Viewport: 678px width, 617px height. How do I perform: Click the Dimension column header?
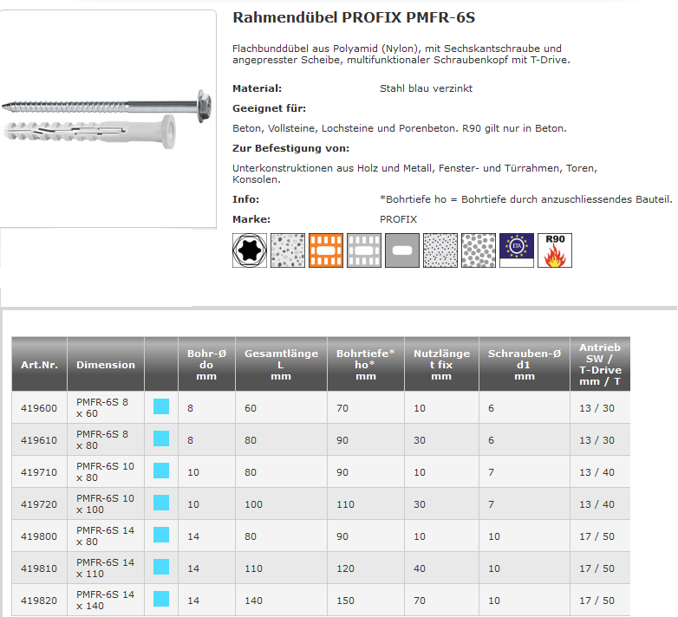coord(106,365)
